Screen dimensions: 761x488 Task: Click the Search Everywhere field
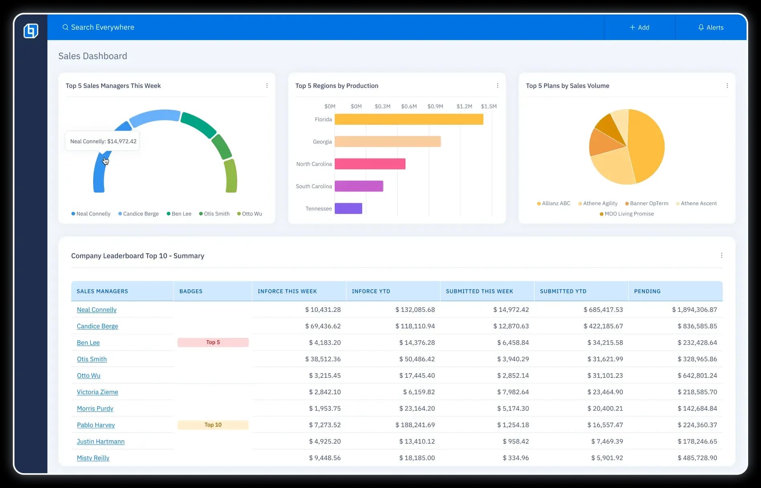103,27
